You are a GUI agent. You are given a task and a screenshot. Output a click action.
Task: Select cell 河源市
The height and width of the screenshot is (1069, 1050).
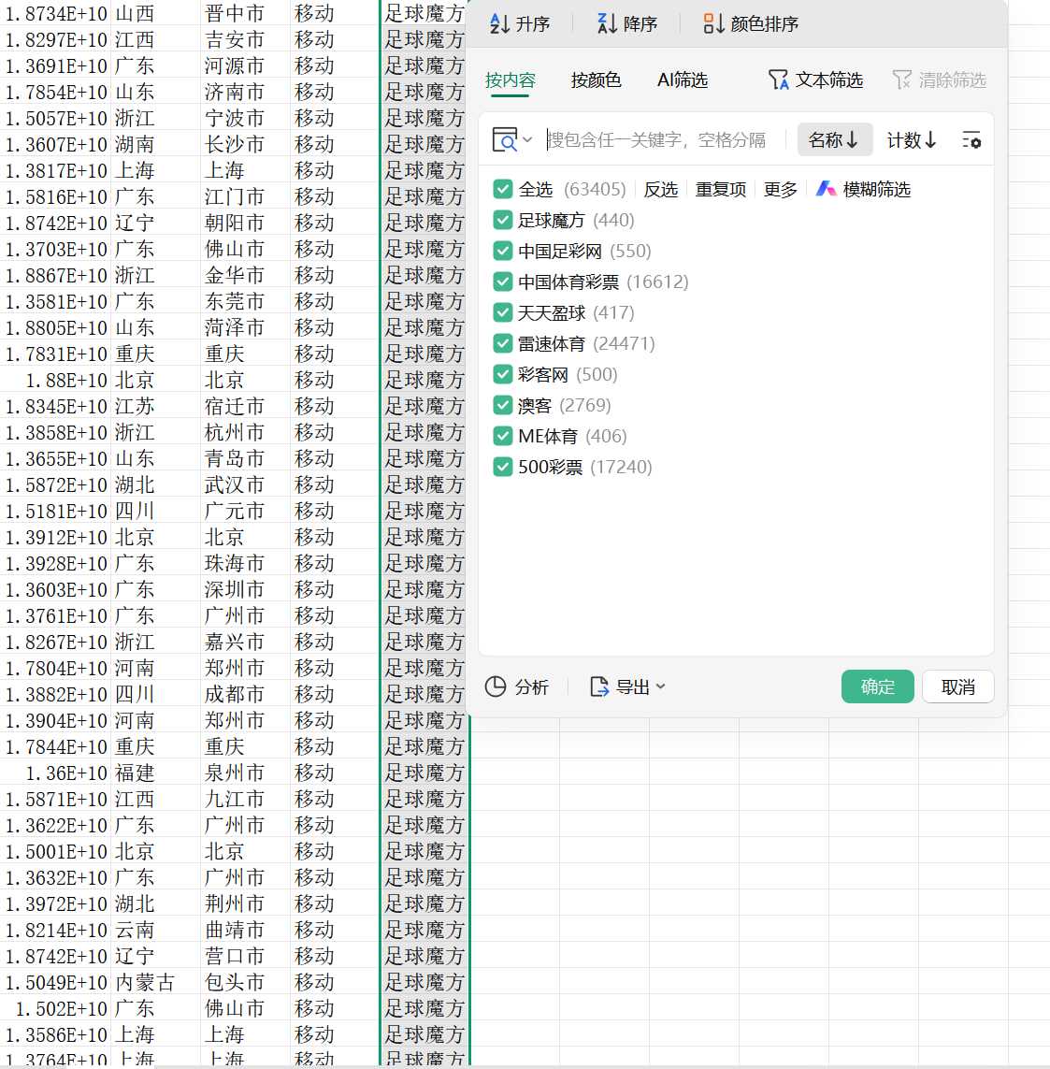pyautogui.click(x=245, y=65)
